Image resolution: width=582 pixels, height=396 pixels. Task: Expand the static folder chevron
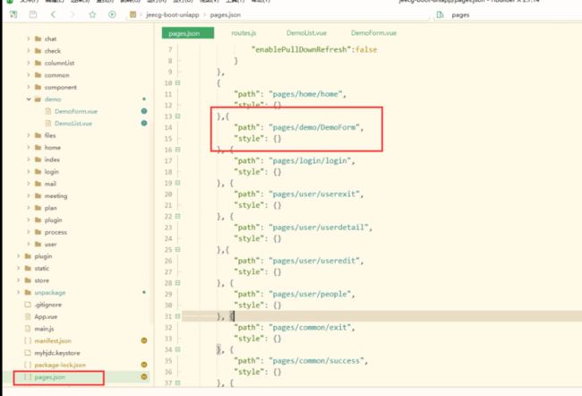(x=18, y=268)
